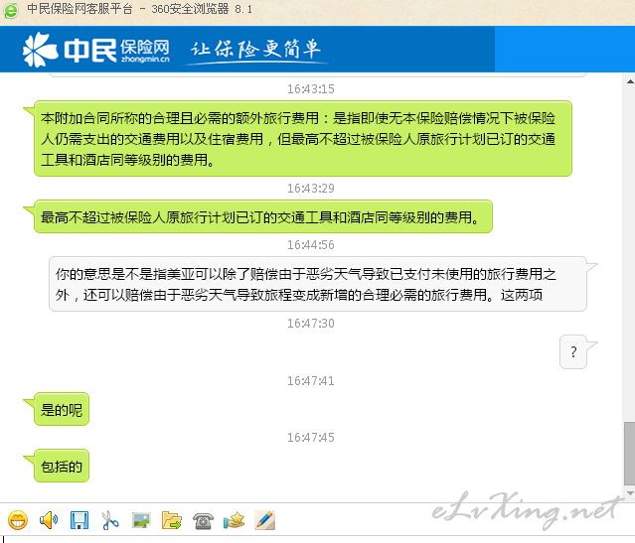The image size is (635, 543).
Task: Open the emoji smiley picker
Action: pos(18,520)
